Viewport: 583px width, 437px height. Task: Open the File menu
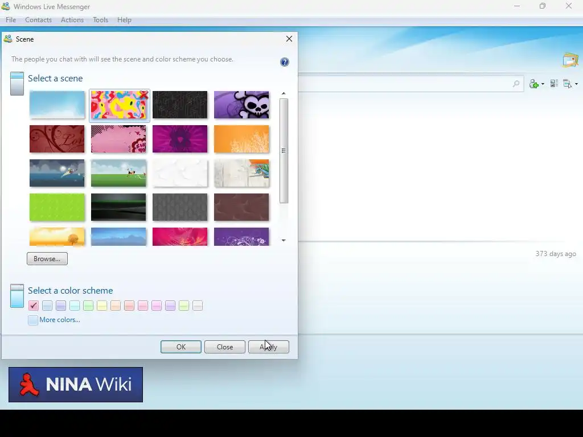pos(11,20)
